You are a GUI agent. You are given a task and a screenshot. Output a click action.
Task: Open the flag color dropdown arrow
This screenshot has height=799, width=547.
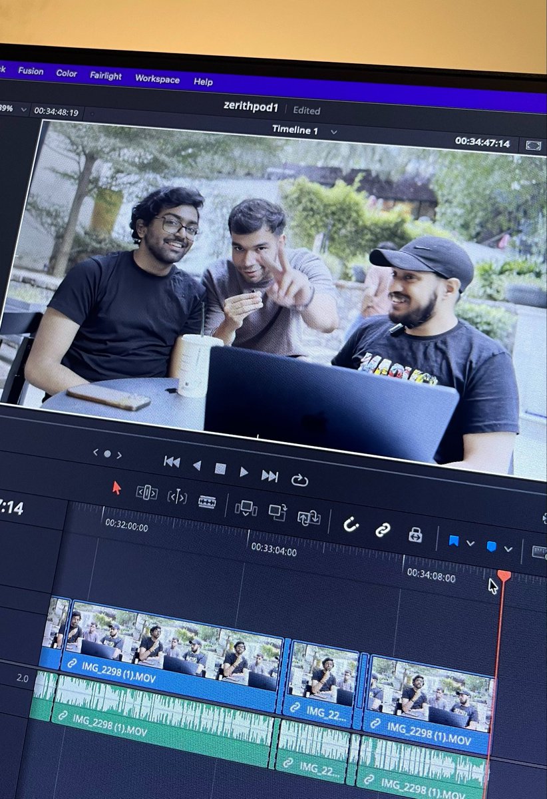click(x=470, y=544)
